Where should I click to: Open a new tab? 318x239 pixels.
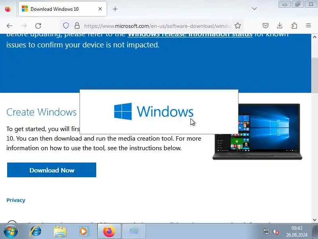115,9
